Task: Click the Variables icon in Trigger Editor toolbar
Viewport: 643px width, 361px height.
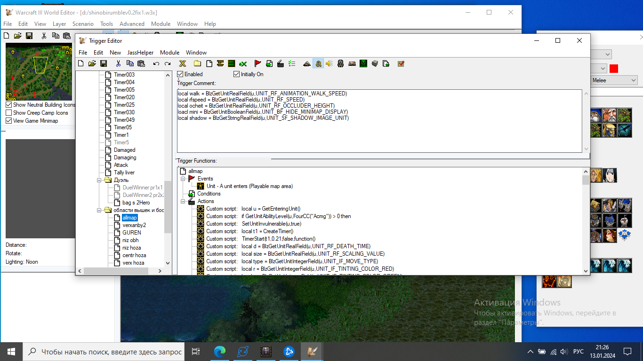Action: pyautogui.click(x=183, y=64)
